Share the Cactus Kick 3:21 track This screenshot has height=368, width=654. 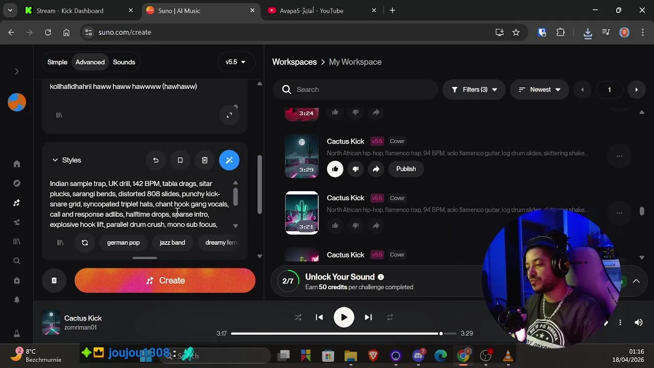click(x=376, y=225)
